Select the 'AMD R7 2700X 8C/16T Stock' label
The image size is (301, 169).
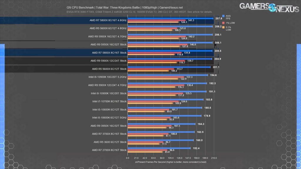[109, 150]
